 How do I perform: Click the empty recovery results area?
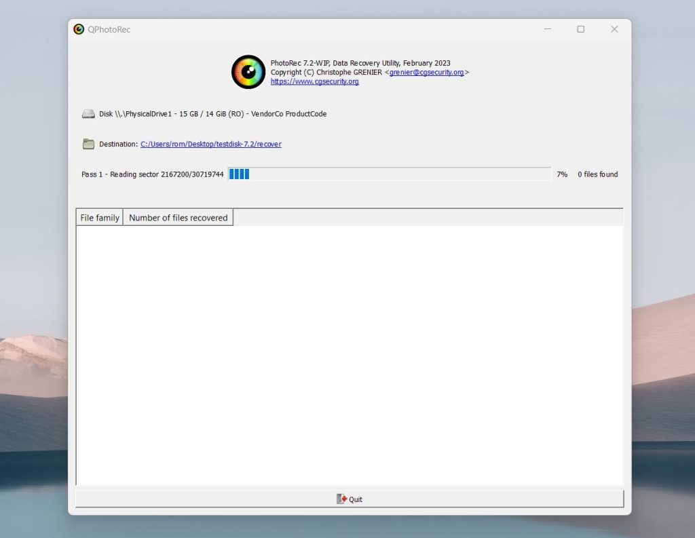[350, 353]
